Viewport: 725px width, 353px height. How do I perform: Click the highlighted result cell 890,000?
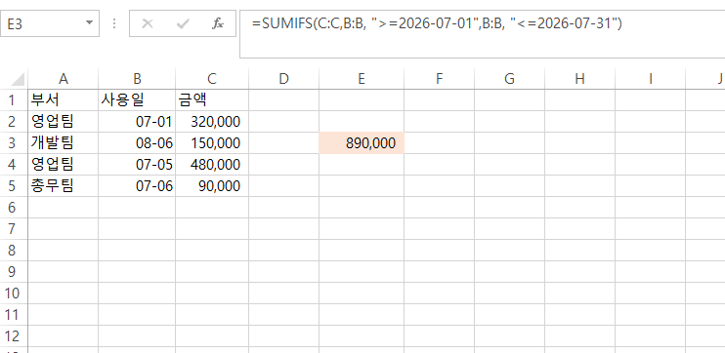(362, 143)
